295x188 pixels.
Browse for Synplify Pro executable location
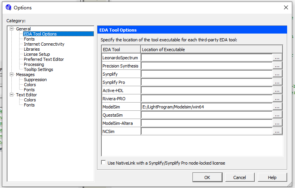pos(277,82)
